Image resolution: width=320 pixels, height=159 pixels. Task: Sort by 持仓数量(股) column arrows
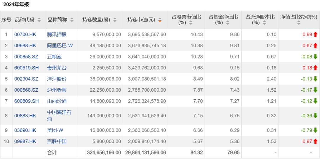[115, 20]
